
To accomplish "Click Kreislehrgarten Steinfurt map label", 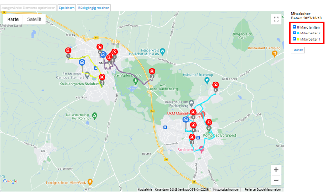I will (79, 84).
